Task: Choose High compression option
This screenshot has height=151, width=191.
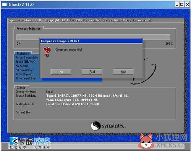Action: point(123,72)
